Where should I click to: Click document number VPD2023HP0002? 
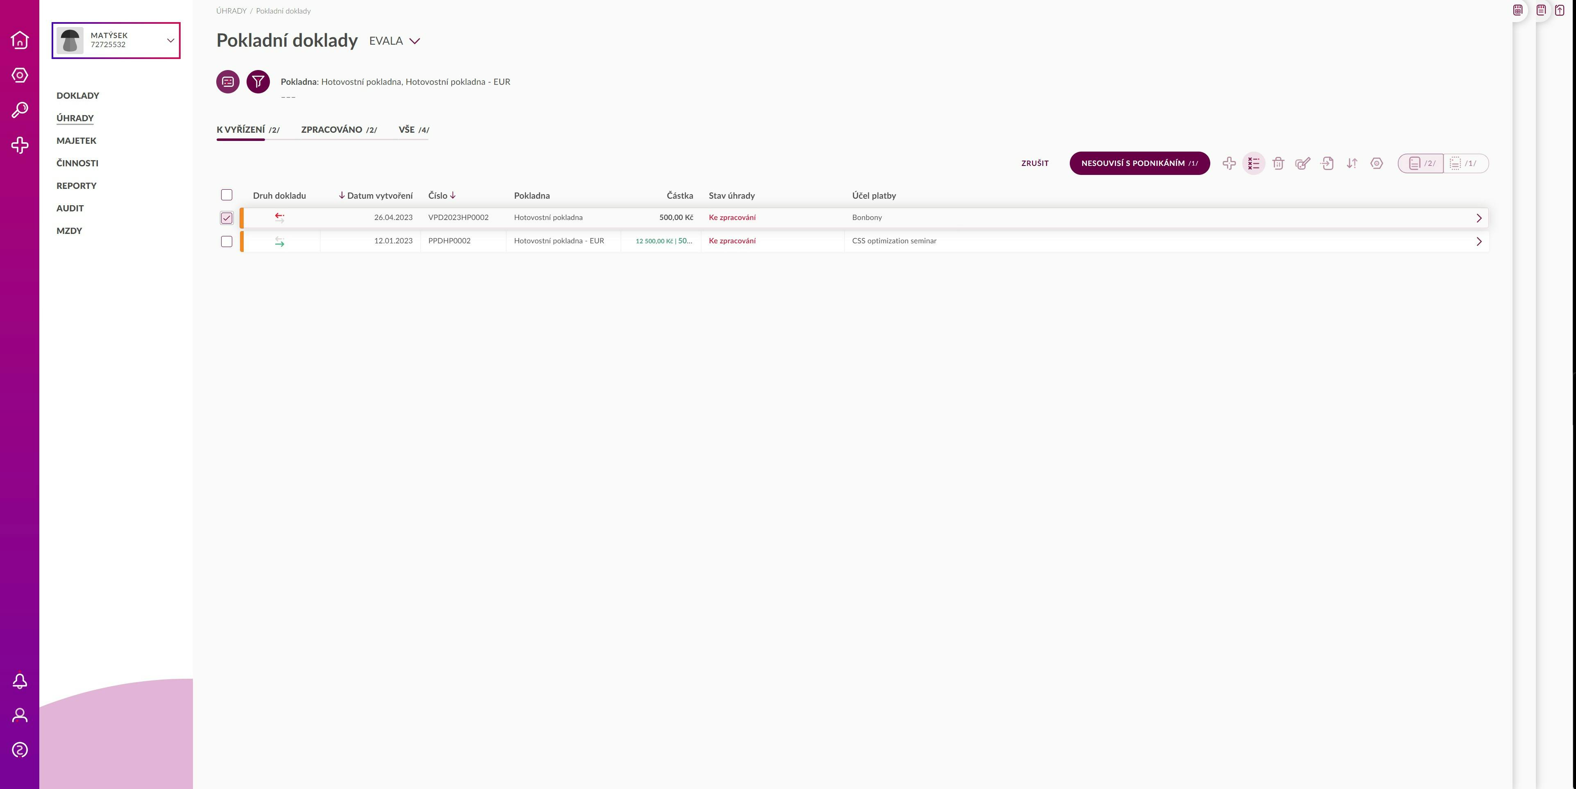[x=458, y=217]
